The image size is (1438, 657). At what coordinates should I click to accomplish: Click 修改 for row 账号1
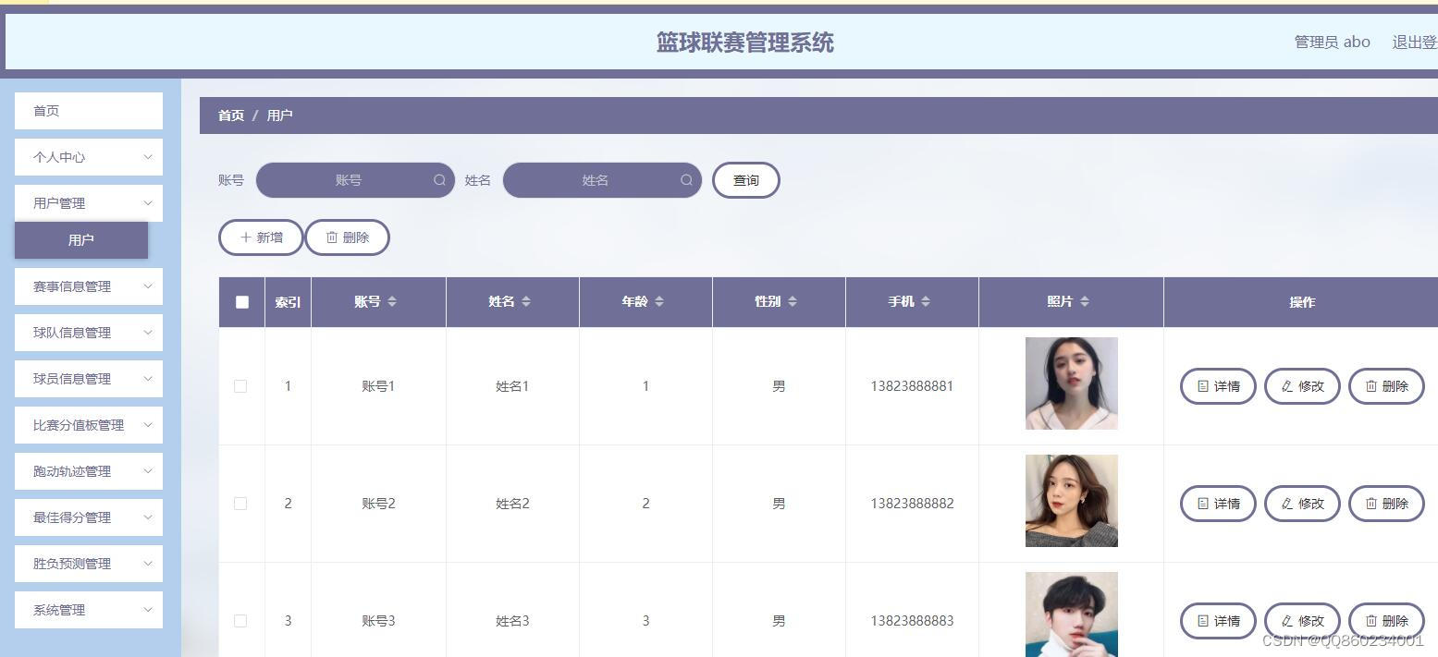[x=1302, y=386]
